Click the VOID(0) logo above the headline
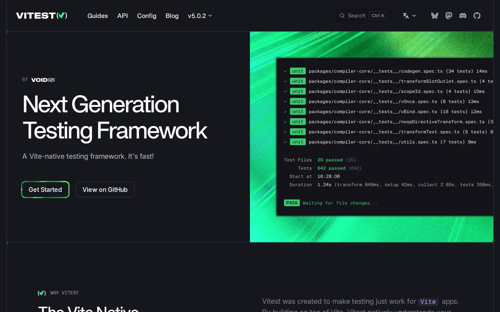This screenshot has height=312, width=500. coord(43,80)
